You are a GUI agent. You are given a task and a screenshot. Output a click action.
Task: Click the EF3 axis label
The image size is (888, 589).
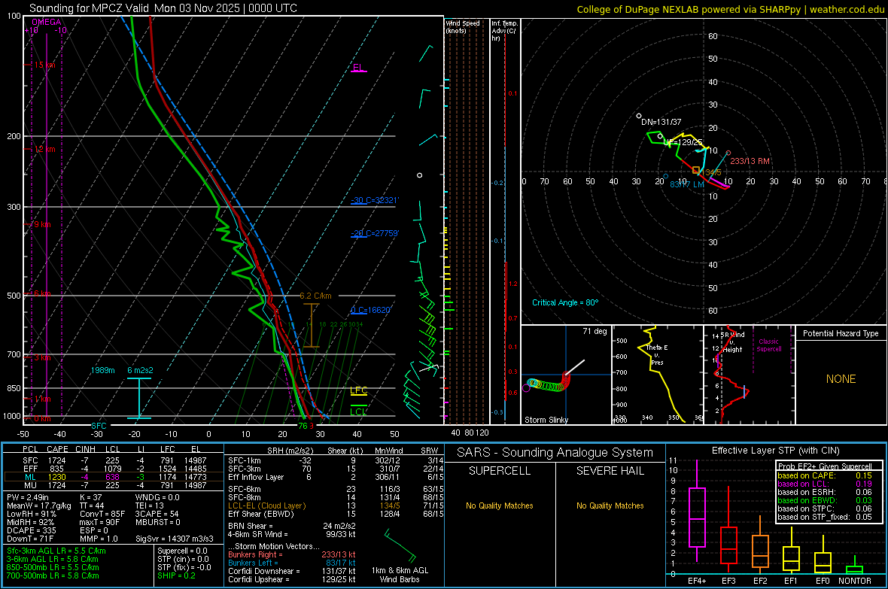[x=728, y=581]
